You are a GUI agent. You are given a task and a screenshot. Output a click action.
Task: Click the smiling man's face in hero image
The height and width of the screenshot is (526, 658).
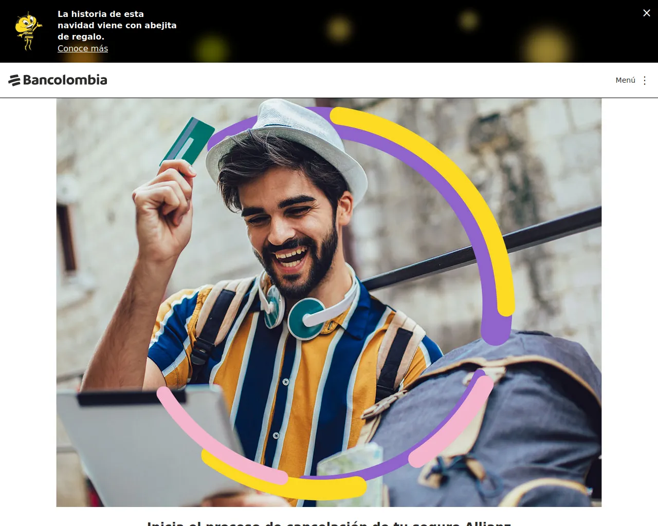[x=290, y=231]
